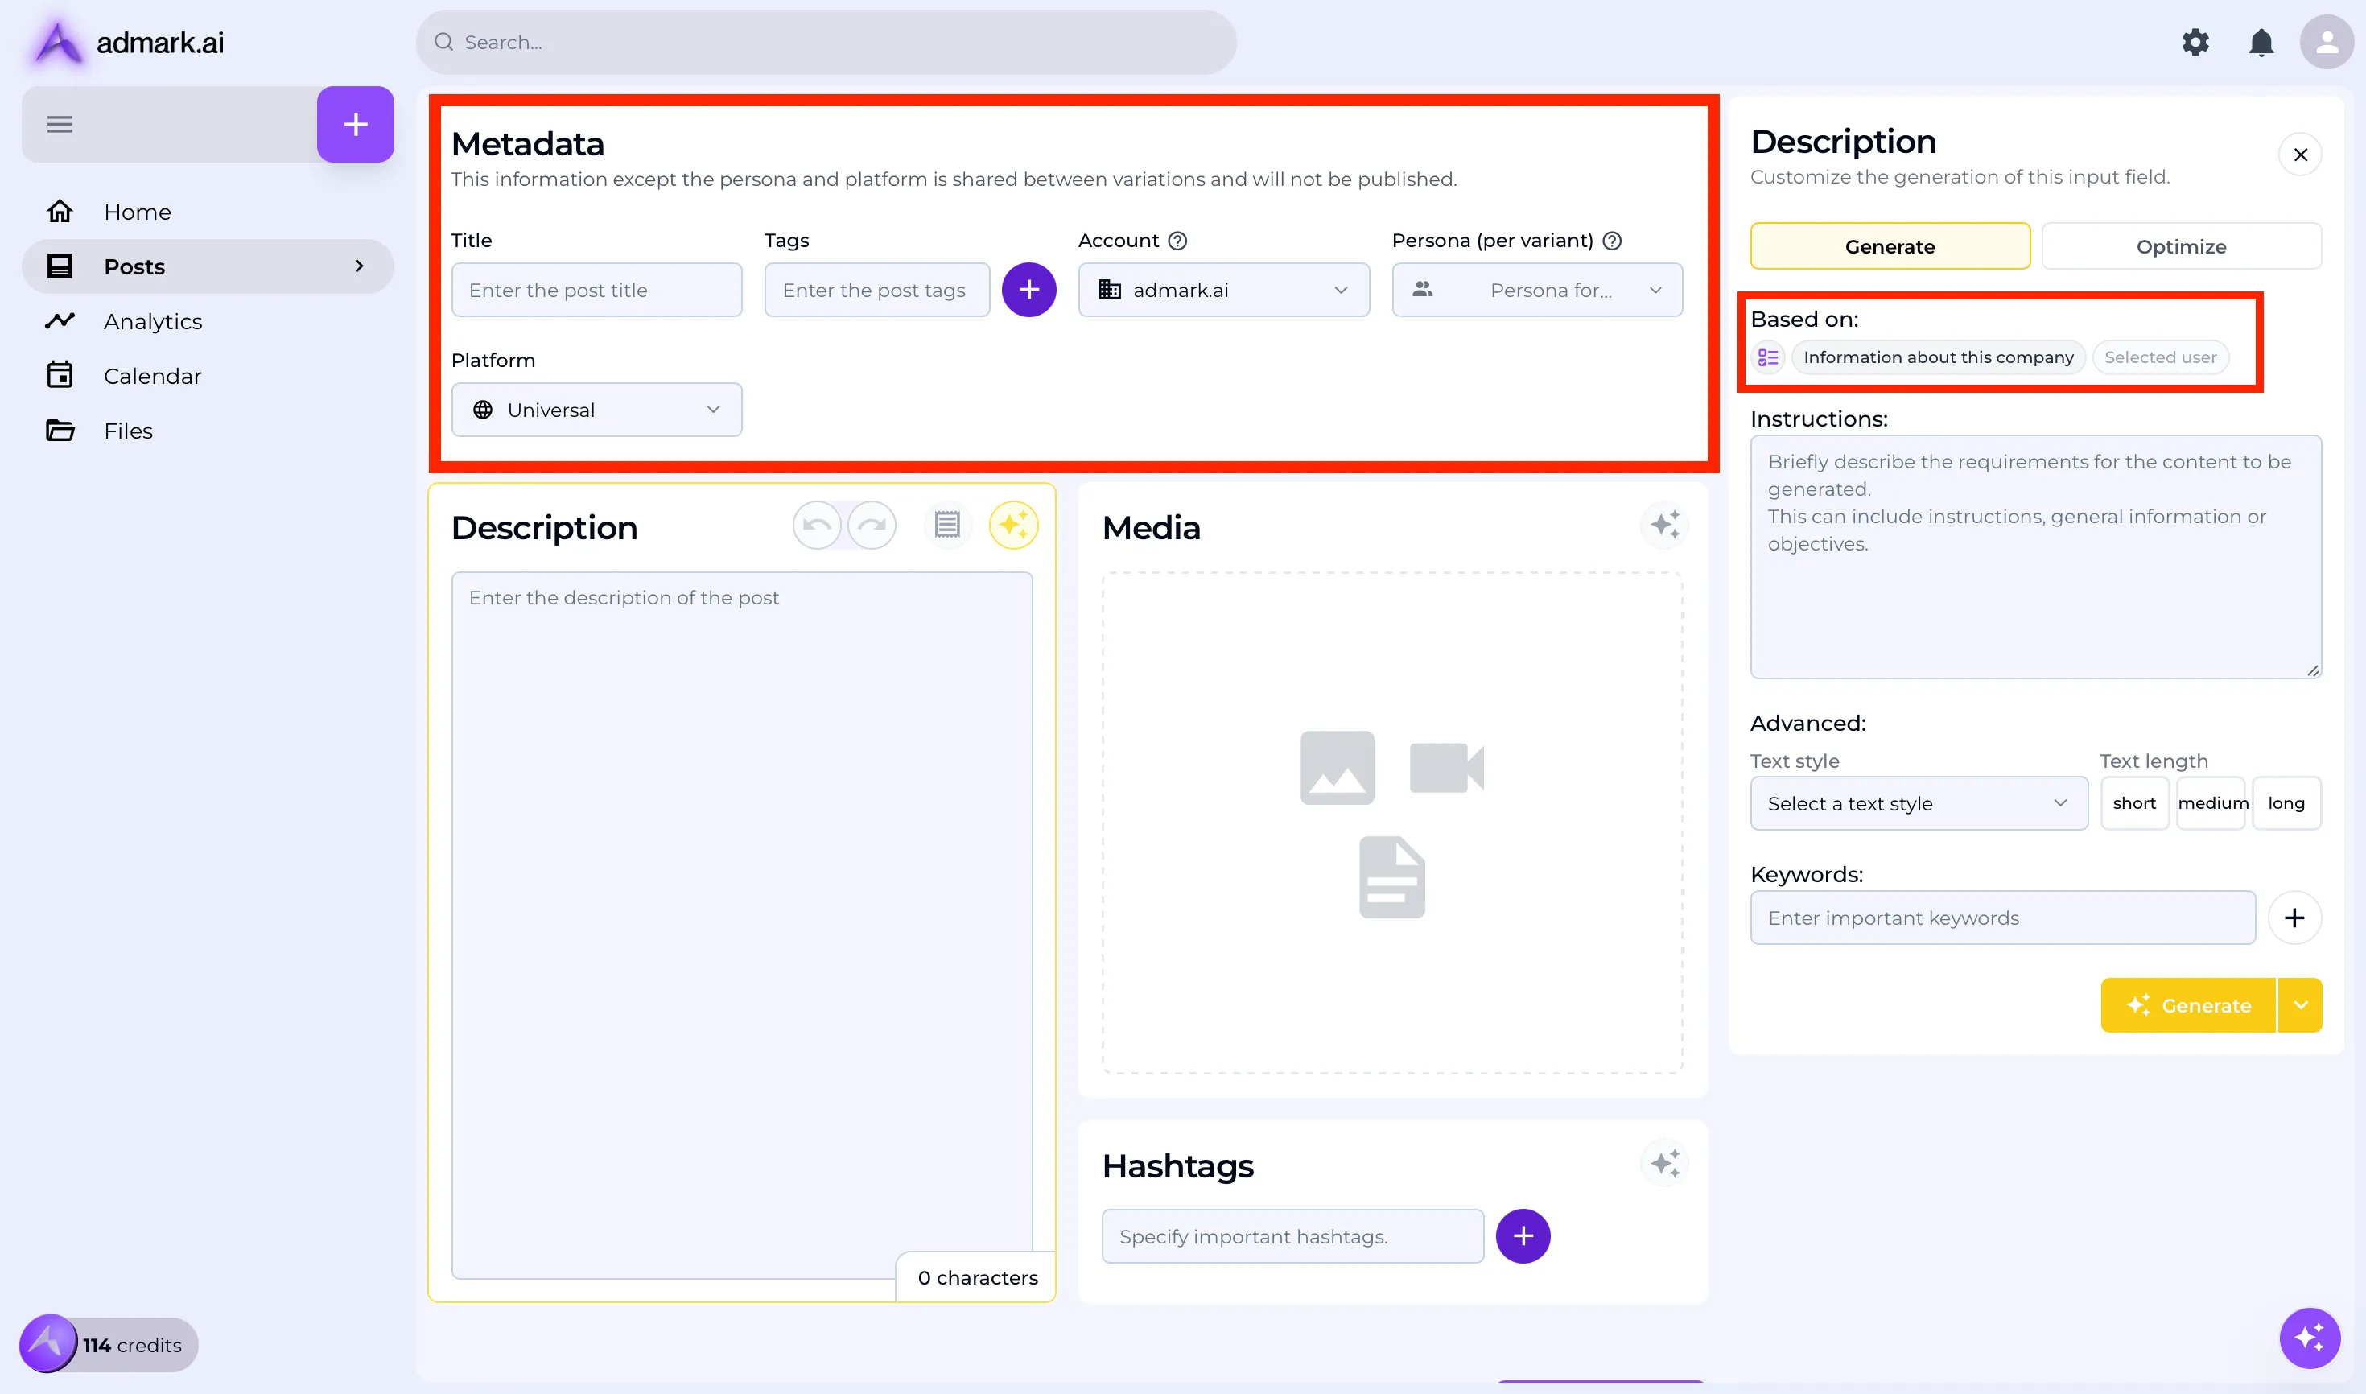Redo changes in the Description editor

(871, 525)
